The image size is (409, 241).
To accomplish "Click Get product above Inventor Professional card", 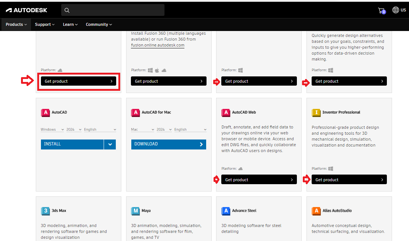I will click(349, 81).
